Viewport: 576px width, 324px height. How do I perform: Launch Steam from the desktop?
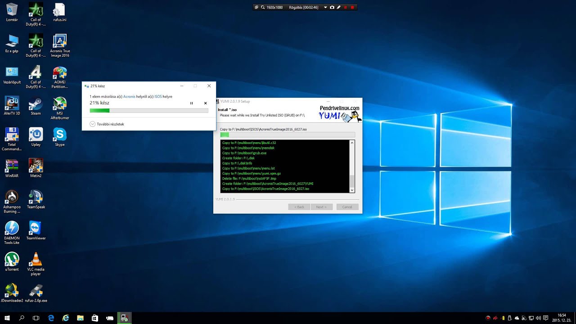coord(36,106)
